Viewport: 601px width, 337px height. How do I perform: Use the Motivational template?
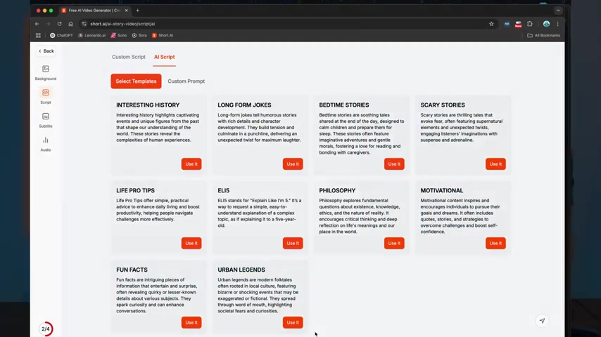(x=495, y=244)
